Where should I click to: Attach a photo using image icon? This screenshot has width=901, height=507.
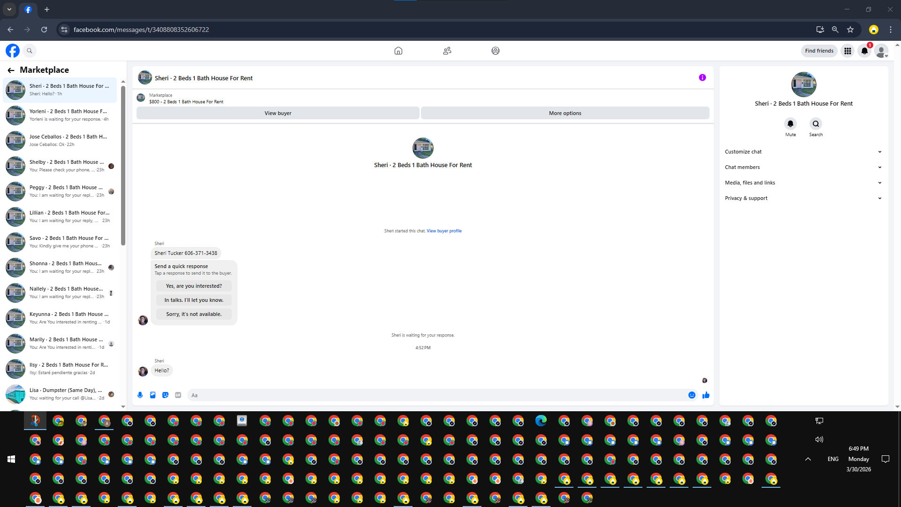153,395
